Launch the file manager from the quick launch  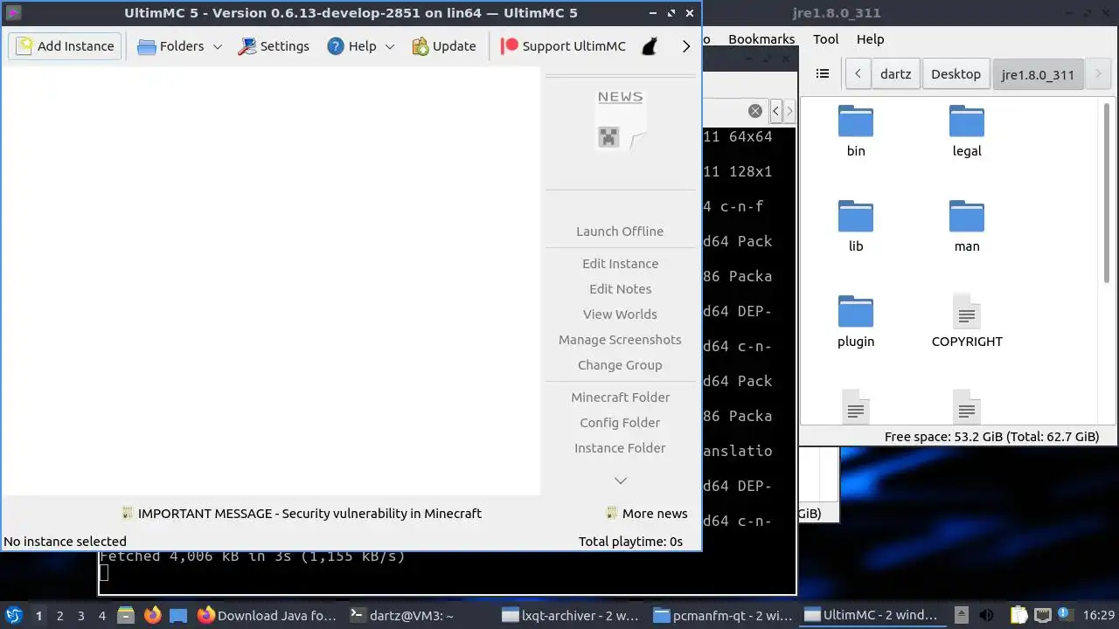125,615
